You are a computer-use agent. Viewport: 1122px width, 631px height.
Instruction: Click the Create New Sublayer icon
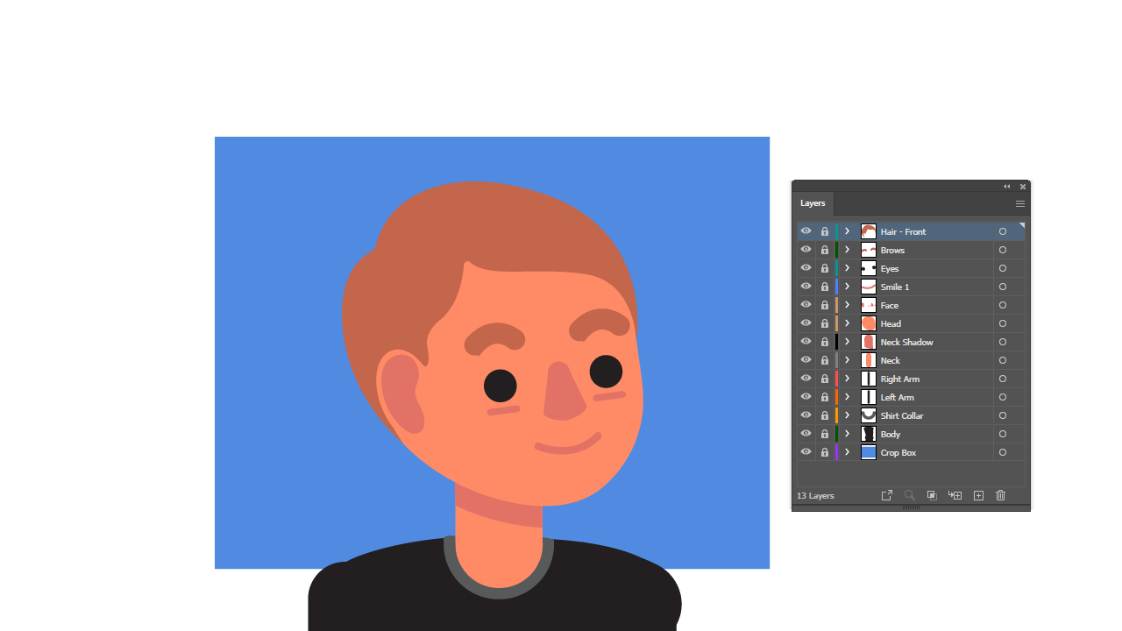(955, 495)
